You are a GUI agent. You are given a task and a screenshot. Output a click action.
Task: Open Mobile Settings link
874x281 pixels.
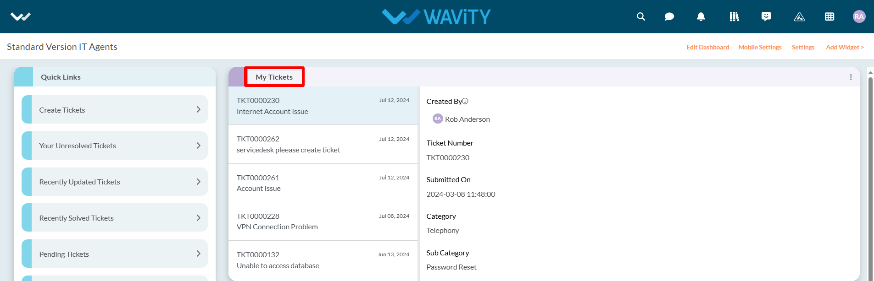[x=760, y=47]
